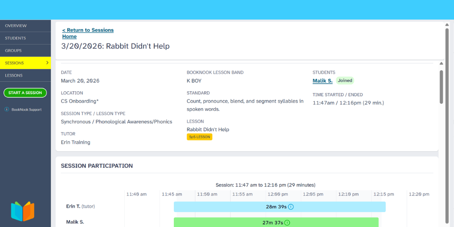Click the 'SESSION PARTICIPATION' heading
454x227 pixels.
tap(97, 166)
